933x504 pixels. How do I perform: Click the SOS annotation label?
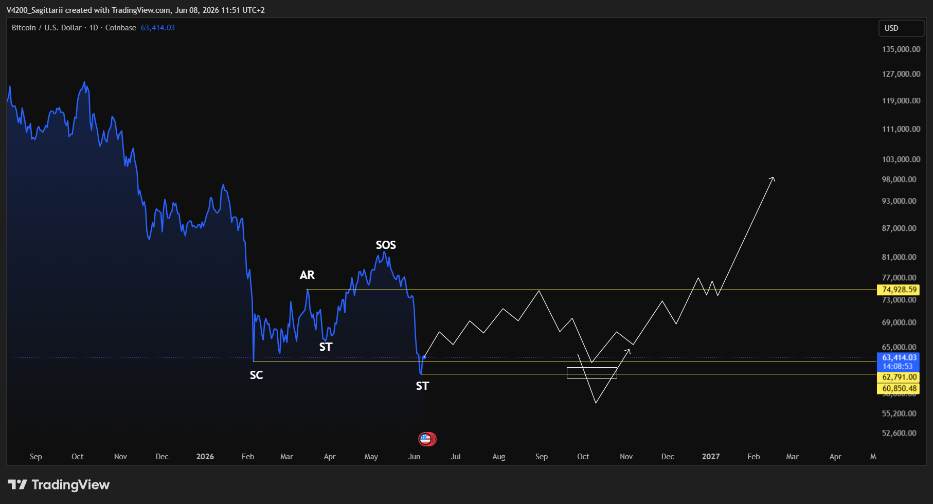[386, 245]
